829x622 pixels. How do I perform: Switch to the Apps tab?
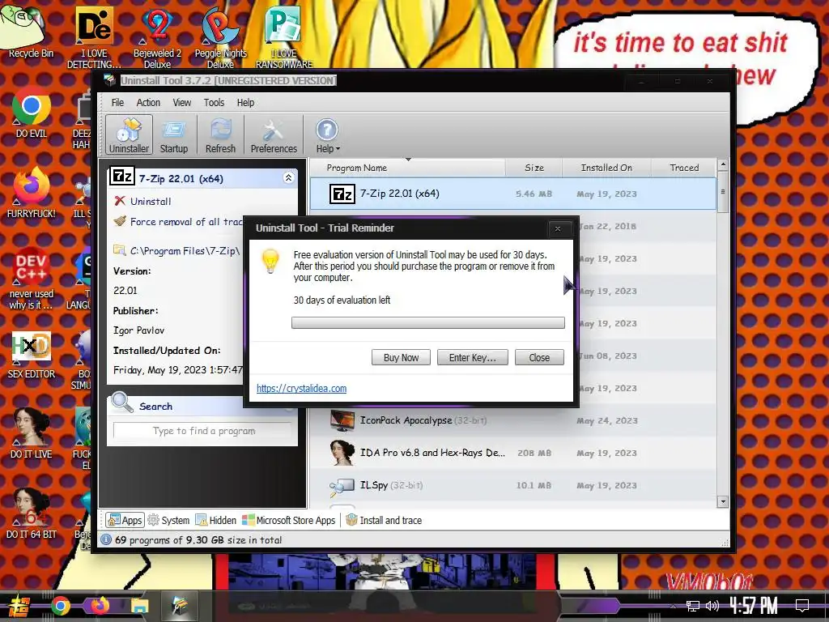[124, 521]
